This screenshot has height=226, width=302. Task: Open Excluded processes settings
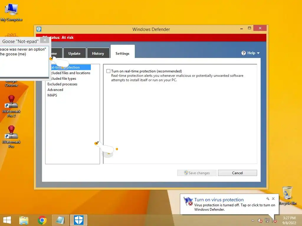[62, 84]
